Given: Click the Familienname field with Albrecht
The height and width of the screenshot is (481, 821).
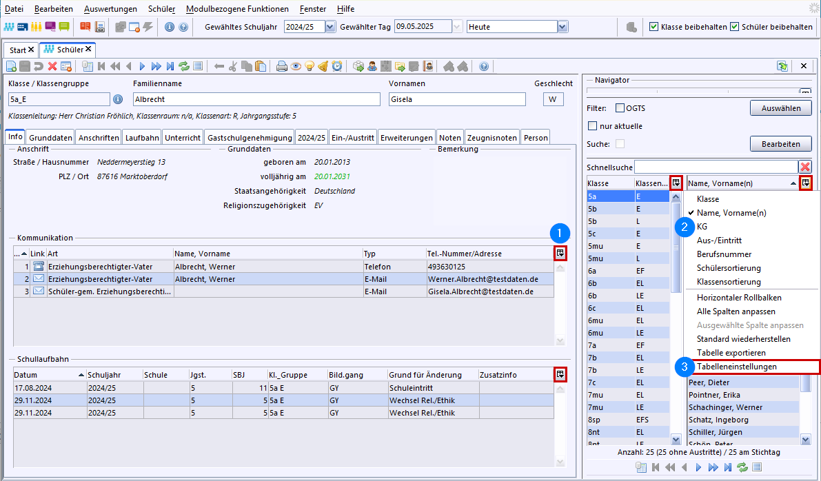Looking at the screenshot, I should pyautogui.click(x=256, y=99).
